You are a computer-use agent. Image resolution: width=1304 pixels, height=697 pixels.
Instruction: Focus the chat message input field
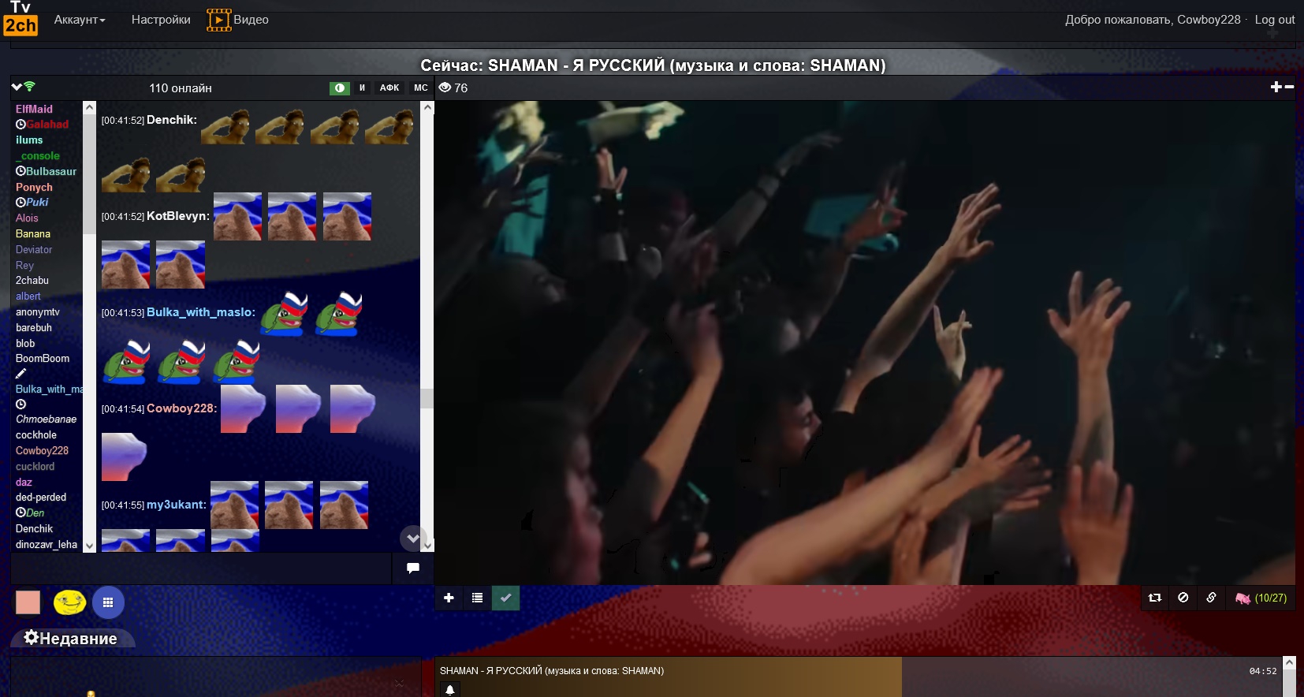coord(201,568)
